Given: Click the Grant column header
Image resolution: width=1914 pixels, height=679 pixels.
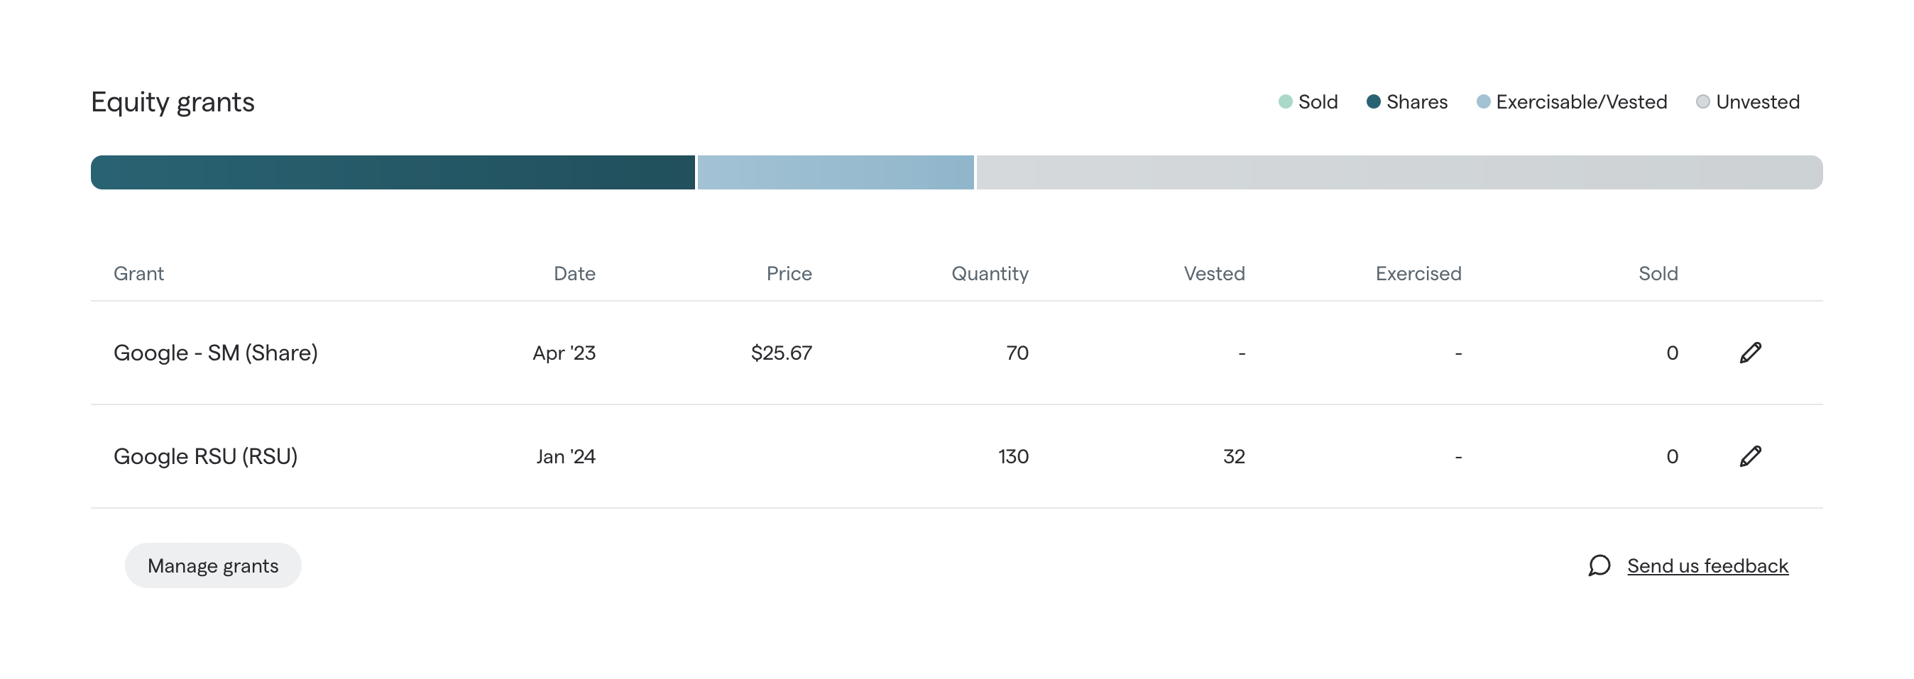Looking at the screenshot, I should tap(139, 273).
